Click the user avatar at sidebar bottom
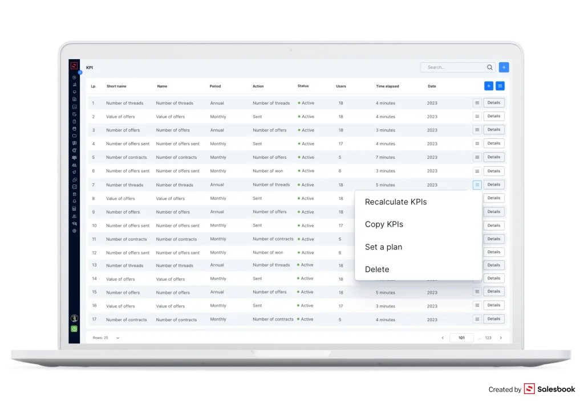584x402 pixels. coord(75,318)
